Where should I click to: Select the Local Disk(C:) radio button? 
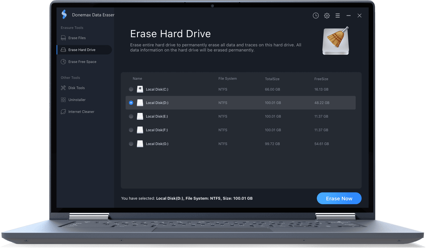pyautogui.click(x=131, y=89)
